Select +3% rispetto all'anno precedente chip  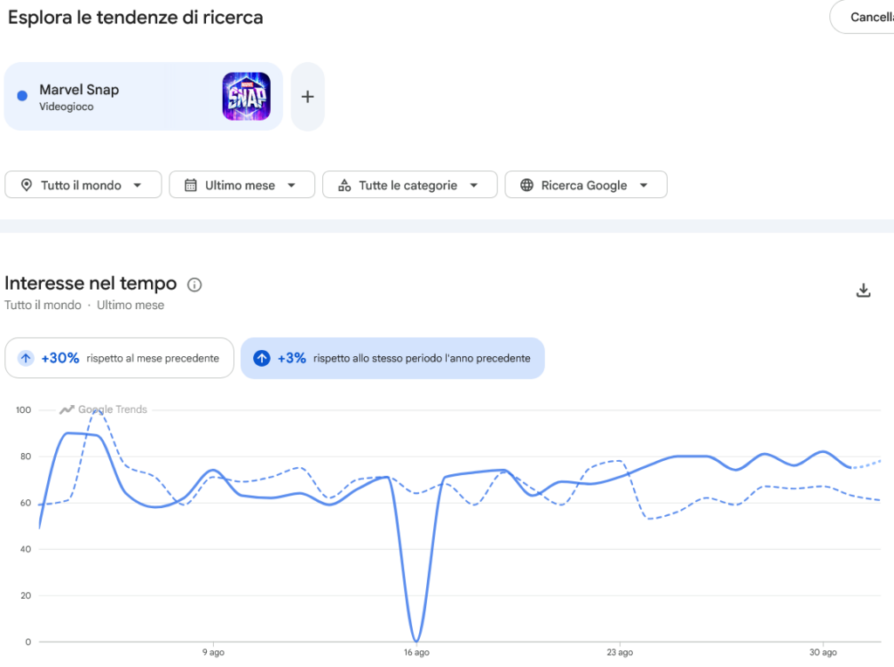[x=393, y=358]
